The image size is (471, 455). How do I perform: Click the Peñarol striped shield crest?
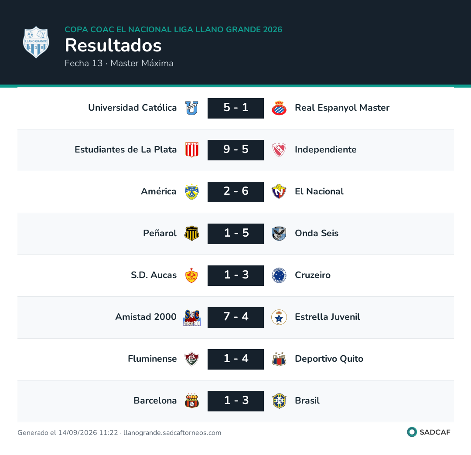tap(191, 234)
